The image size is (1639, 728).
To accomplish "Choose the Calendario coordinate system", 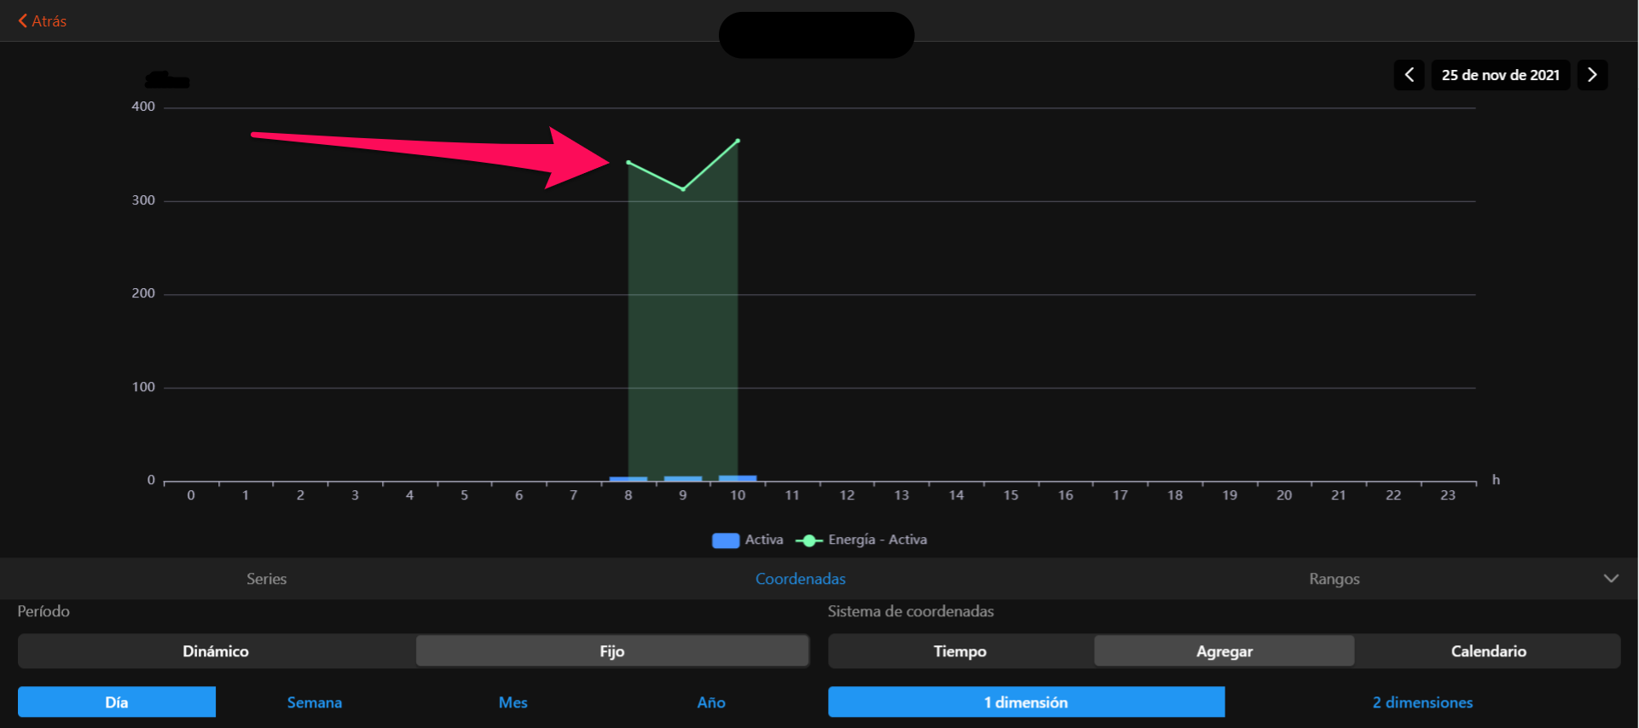I will click(1488, 651).
